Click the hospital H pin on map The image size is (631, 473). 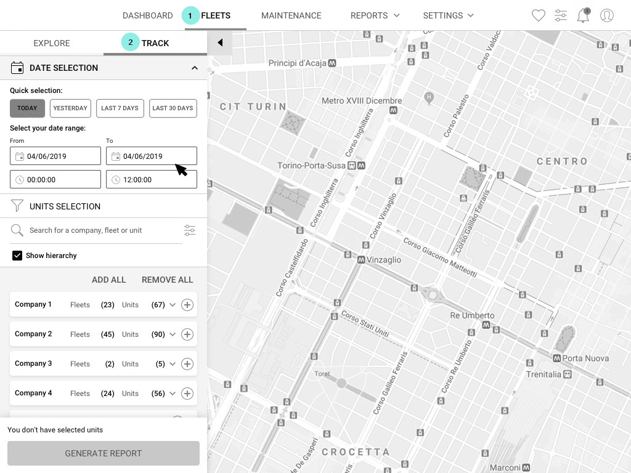pos(429,97)
